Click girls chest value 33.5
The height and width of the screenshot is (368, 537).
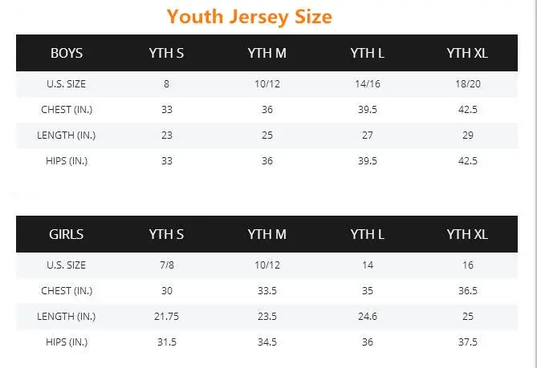267,291
